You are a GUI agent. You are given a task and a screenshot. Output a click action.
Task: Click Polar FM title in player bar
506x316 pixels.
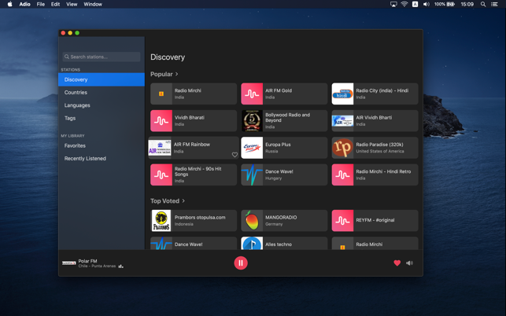coord(88,261)
